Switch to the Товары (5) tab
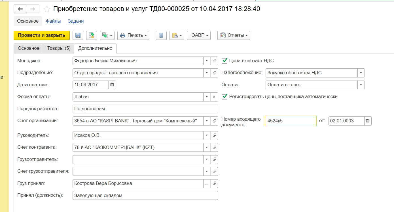Viewport: 394px width, 212px height. pos(59,48)
